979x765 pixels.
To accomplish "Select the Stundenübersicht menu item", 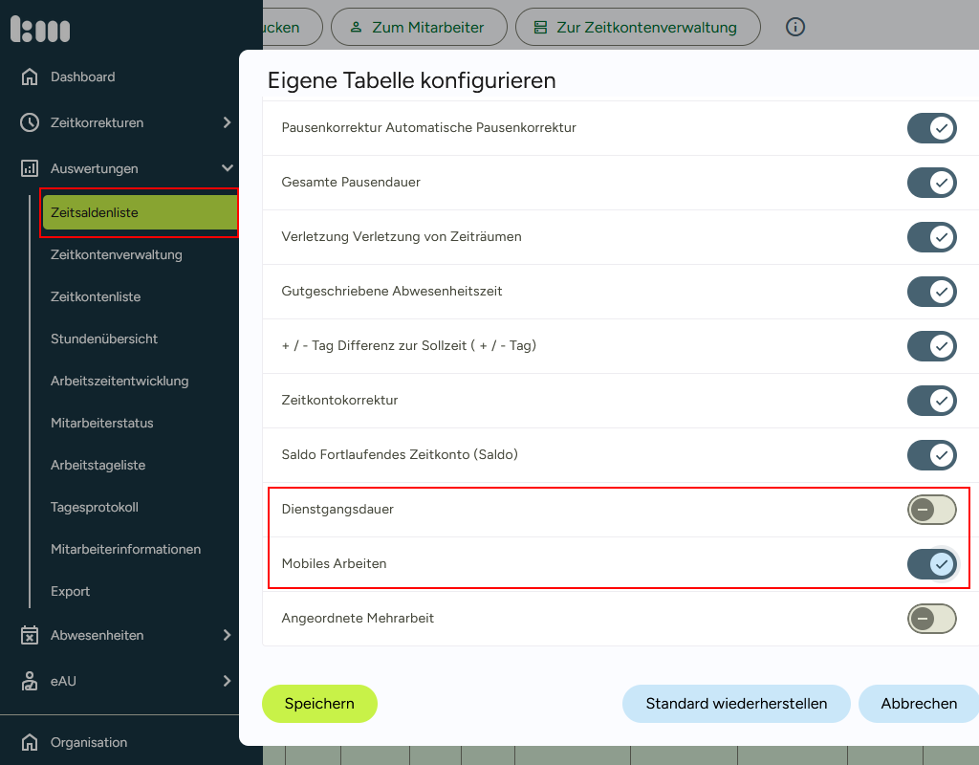I will pos(104,339).
